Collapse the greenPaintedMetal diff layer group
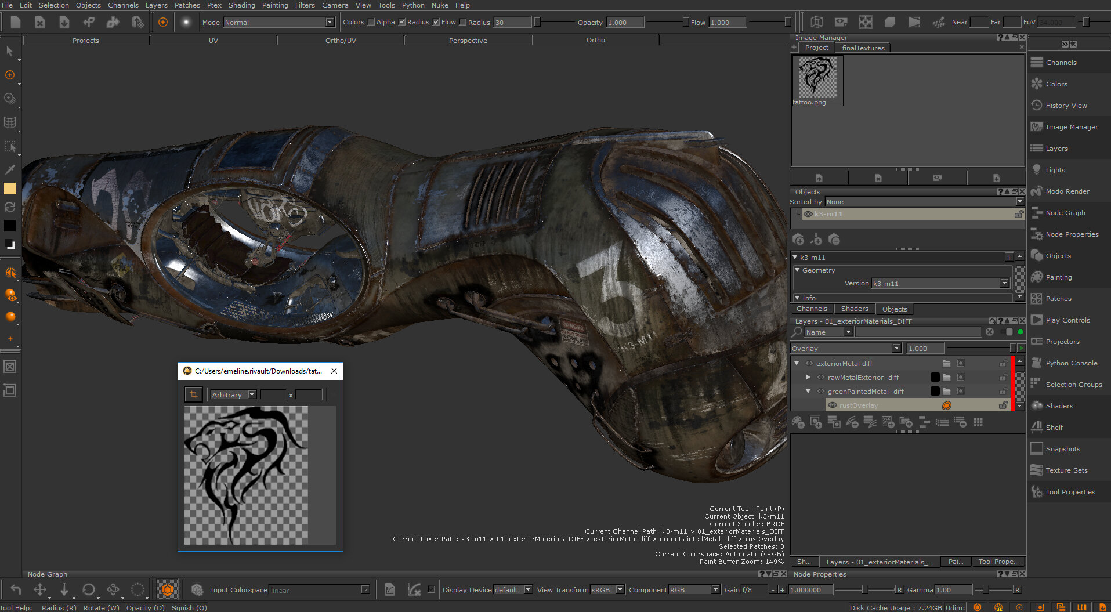1111x612 pixels. click(x=808, y=392)
